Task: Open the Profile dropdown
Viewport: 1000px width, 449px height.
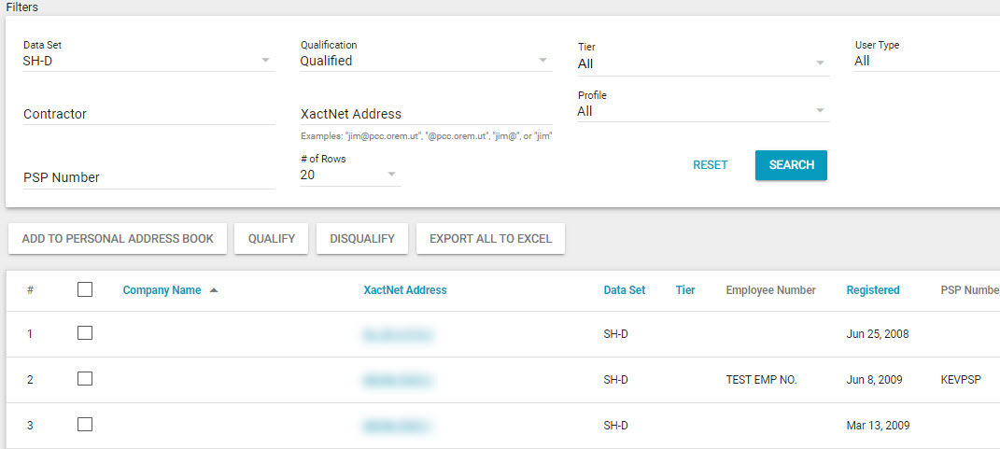Action: (x=702, y=111)
